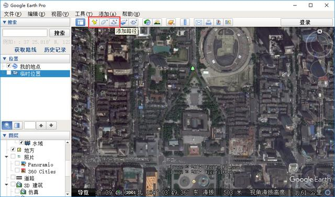Check the 临时位置 checkbox
335x197 pixels.
(9, 73)
